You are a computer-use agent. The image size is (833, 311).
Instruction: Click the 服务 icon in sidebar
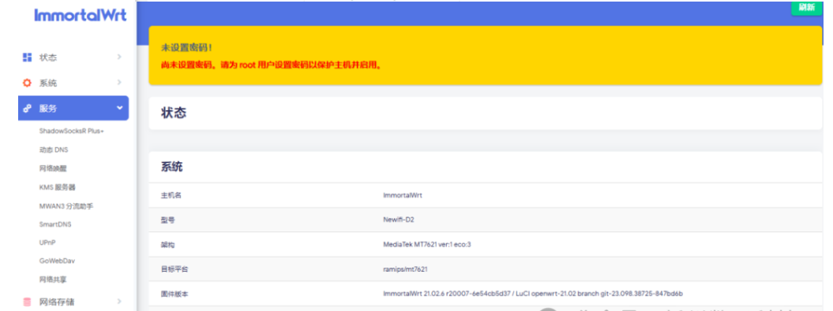tap(27, 109)
